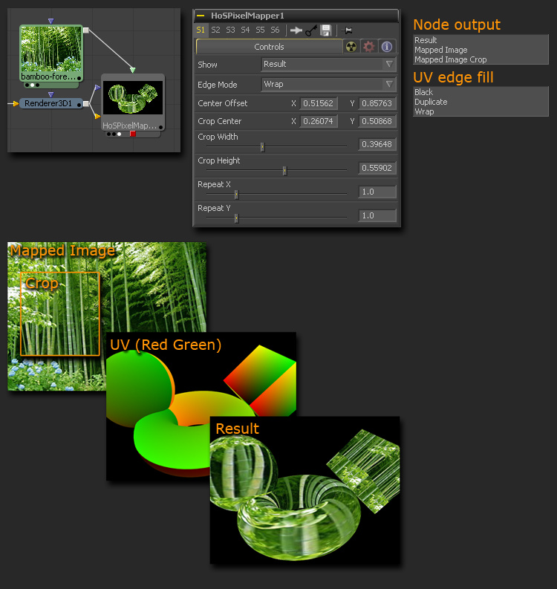Click the key icon in the tool header
The image size is (557, 589).
click(x=311, y=30)
